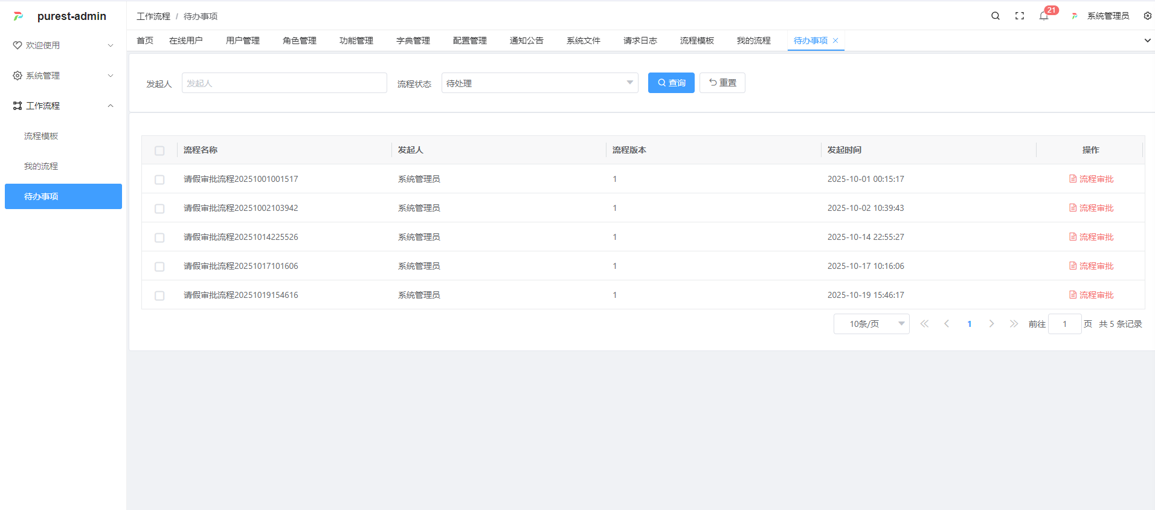Check the row for 请假审批流程20251001001517
1155x510 pixels.
tap(159, 179)
